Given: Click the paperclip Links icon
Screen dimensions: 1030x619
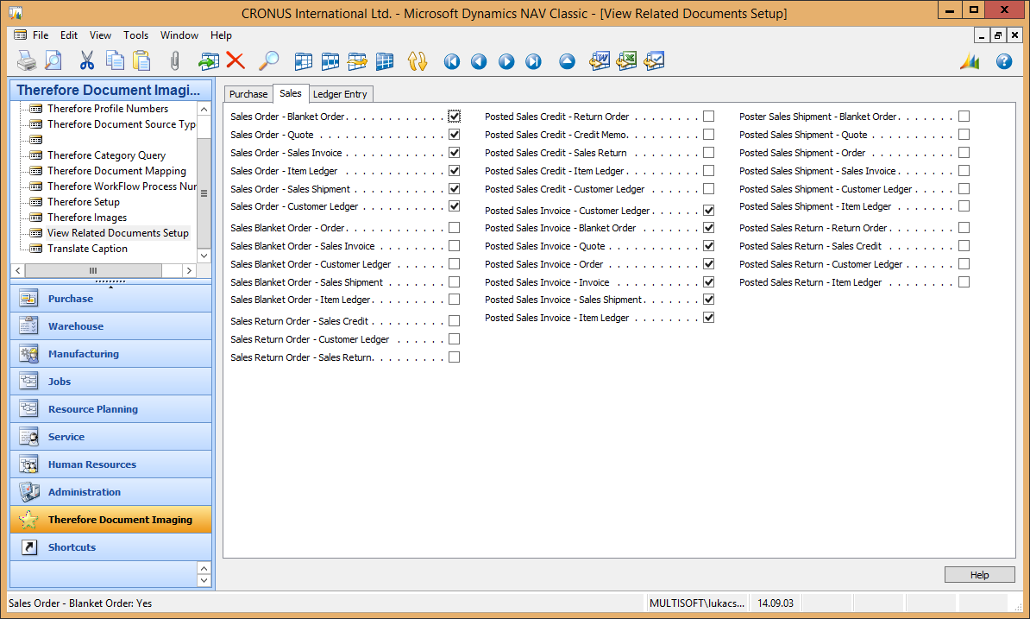Looking at the screenshot, I should coord(174,61).
